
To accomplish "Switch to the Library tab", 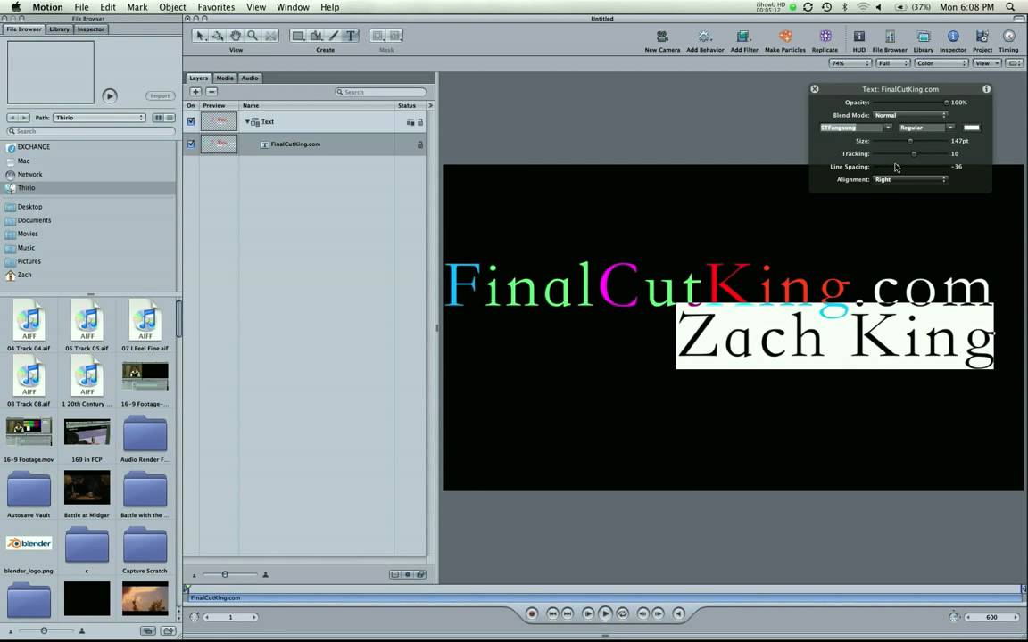I will click(x=59, y=29).
